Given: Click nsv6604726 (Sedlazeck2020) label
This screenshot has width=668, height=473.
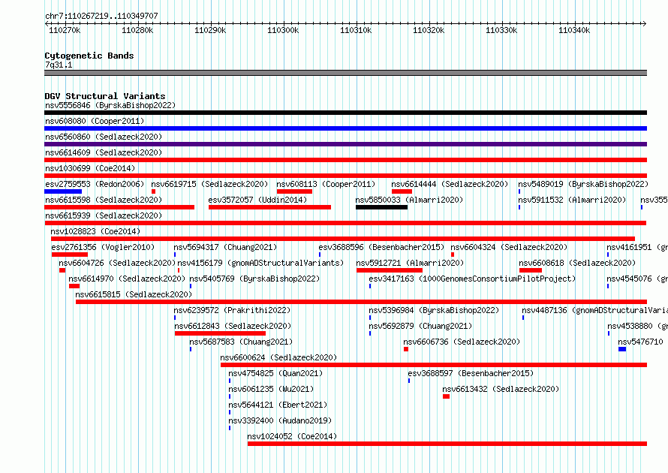Looking at the screenshot, I should click(x=117, y=263).
